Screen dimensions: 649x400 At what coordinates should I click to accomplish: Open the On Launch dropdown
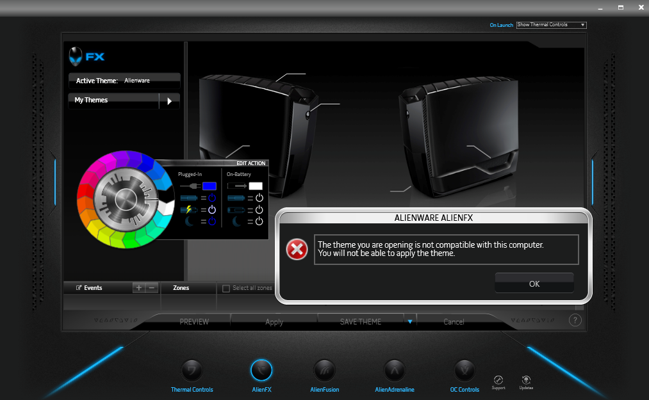552,25
